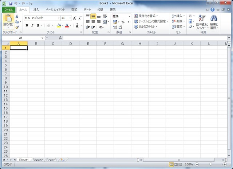Click the decrease indent icon

[x=88, y=27]
